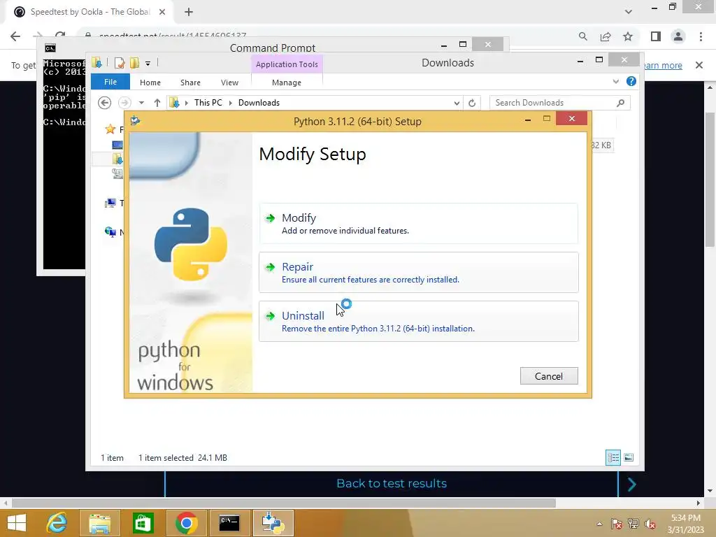Click the Search Downloads field
Screen dimensions: 716x537
[x=553, y=103]
